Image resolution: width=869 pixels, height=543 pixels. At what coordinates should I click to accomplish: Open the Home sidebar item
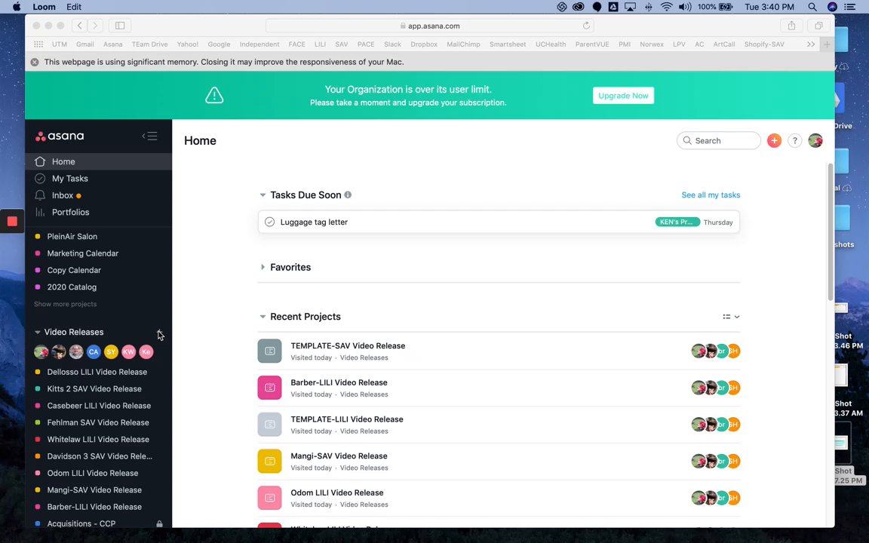[x=98, y=162]
